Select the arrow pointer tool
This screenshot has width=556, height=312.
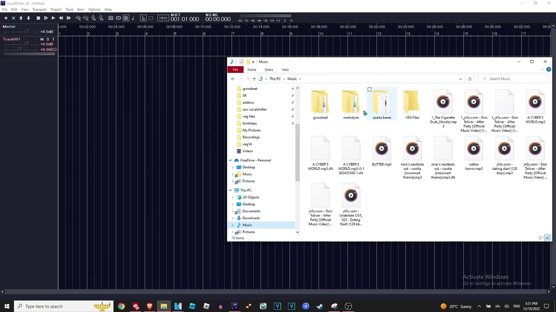143,18
